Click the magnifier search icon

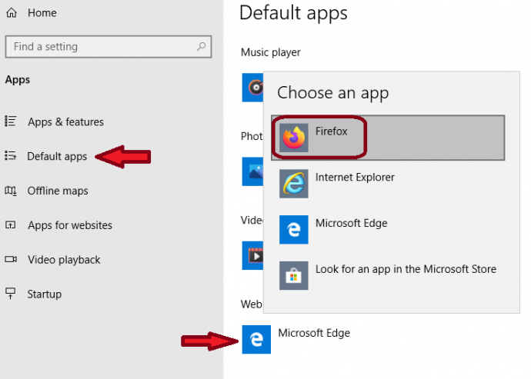tap(201, 46)
